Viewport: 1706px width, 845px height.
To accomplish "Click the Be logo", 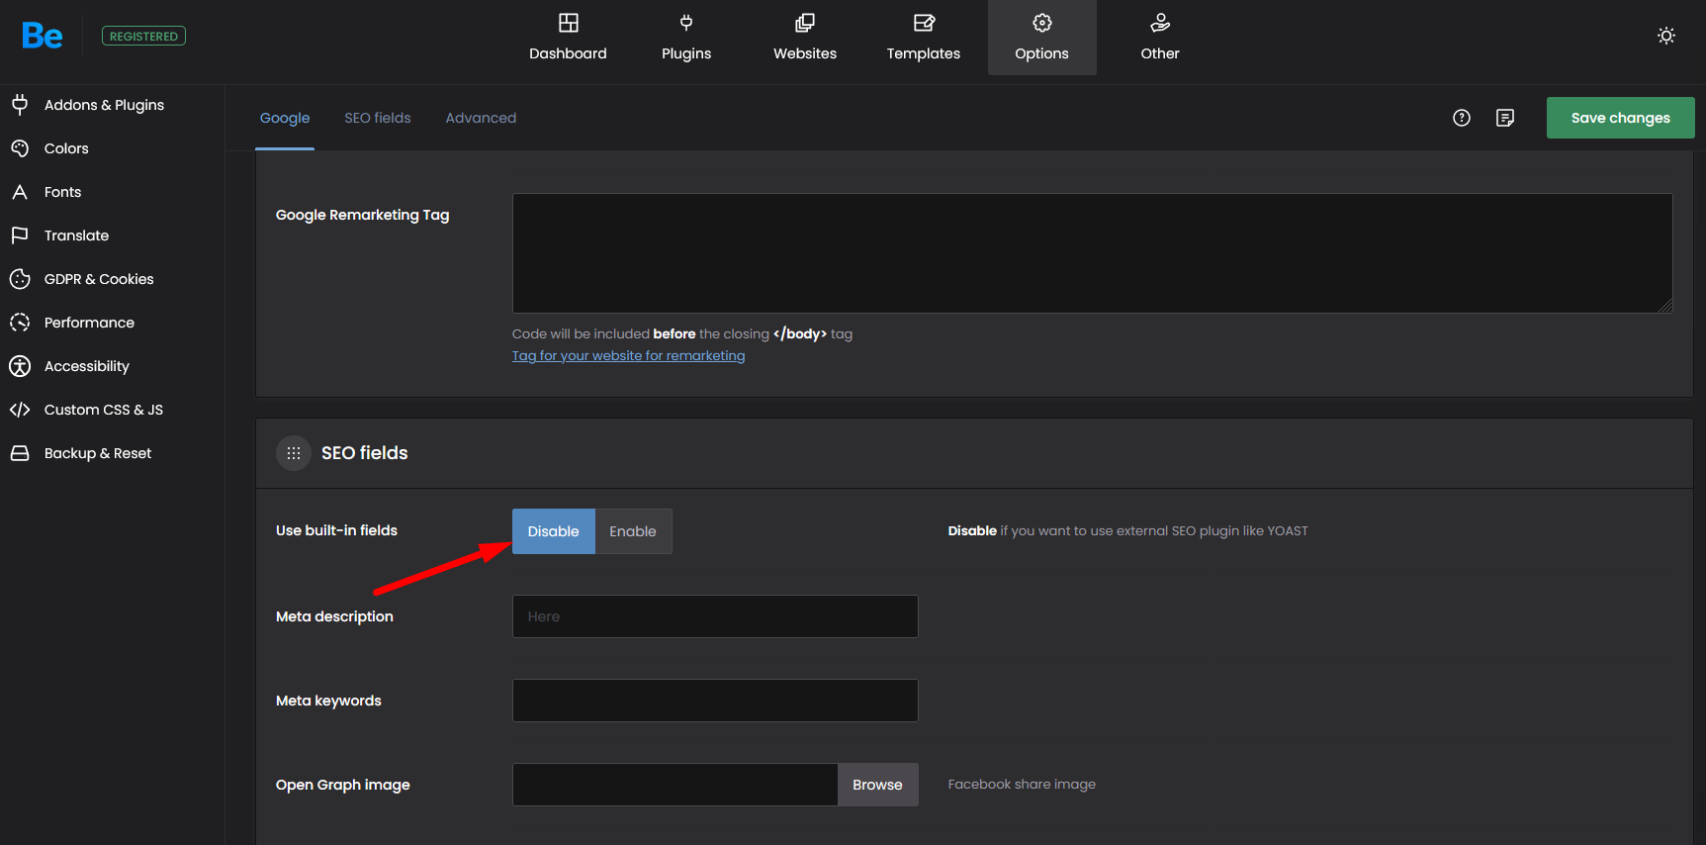I will tap(42, 36).
